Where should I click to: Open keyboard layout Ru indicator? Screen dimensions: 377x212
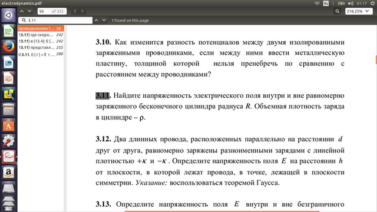coord(326,4)
